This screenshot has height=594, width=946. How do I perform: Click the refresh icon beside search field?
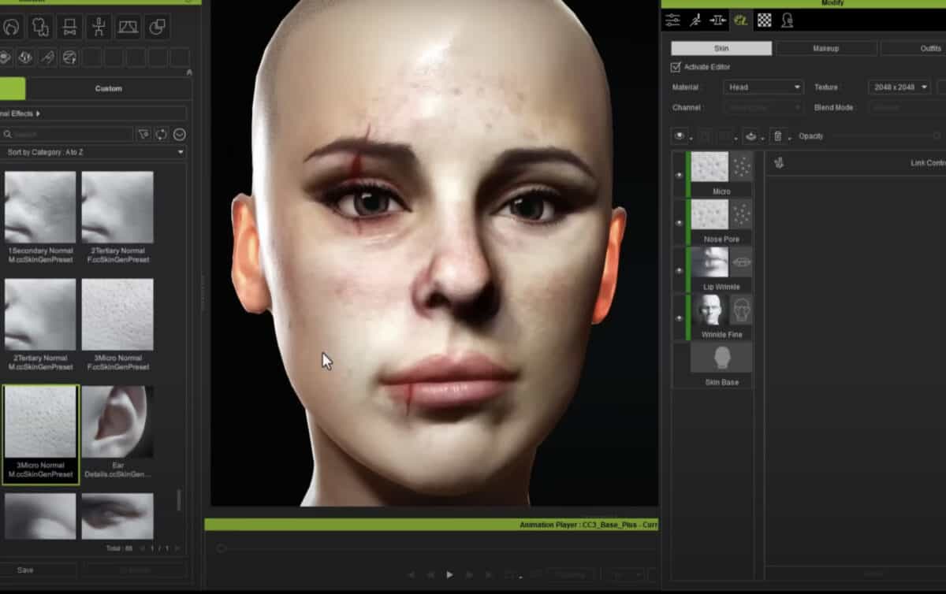[x=161, y=135]
